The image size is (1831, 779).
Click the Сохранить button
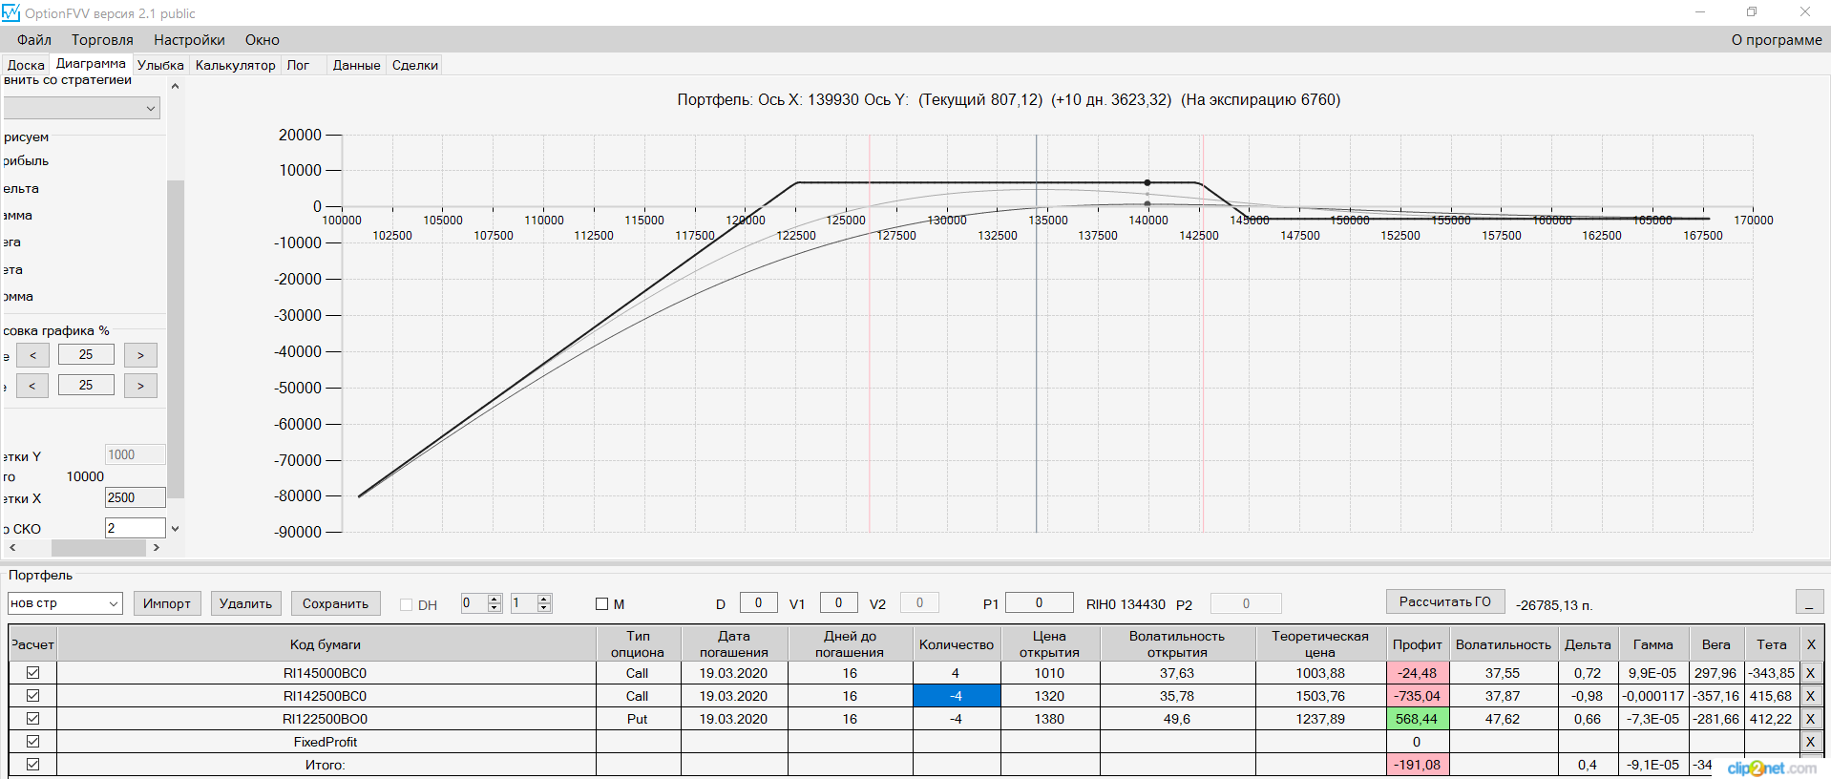coord(335,603)
